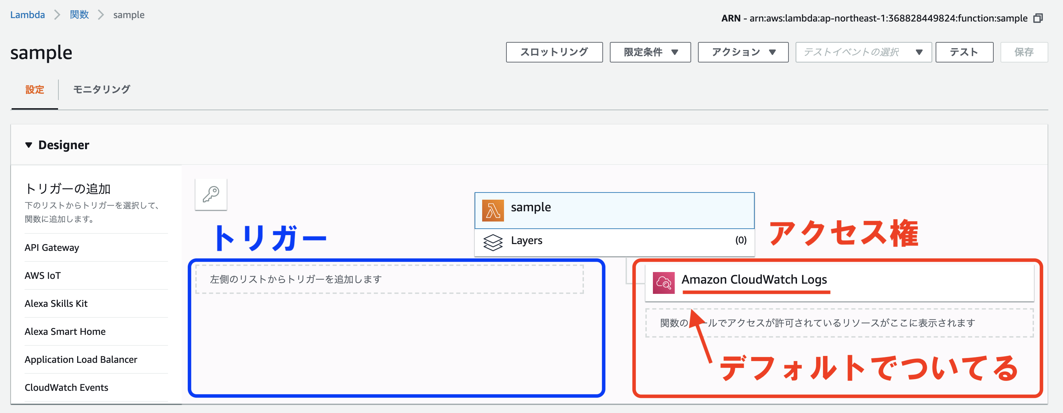Screen dimensions: 1063x413
Task: Click the Layers stack icon
Action: [x=493, y=243]
